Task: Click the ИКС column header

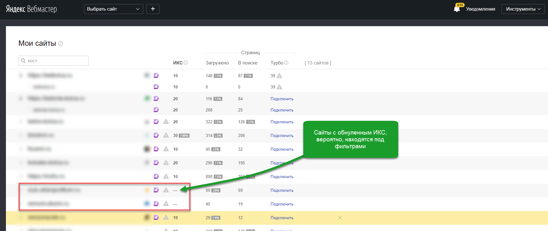Action: click(x=178, y=63)
